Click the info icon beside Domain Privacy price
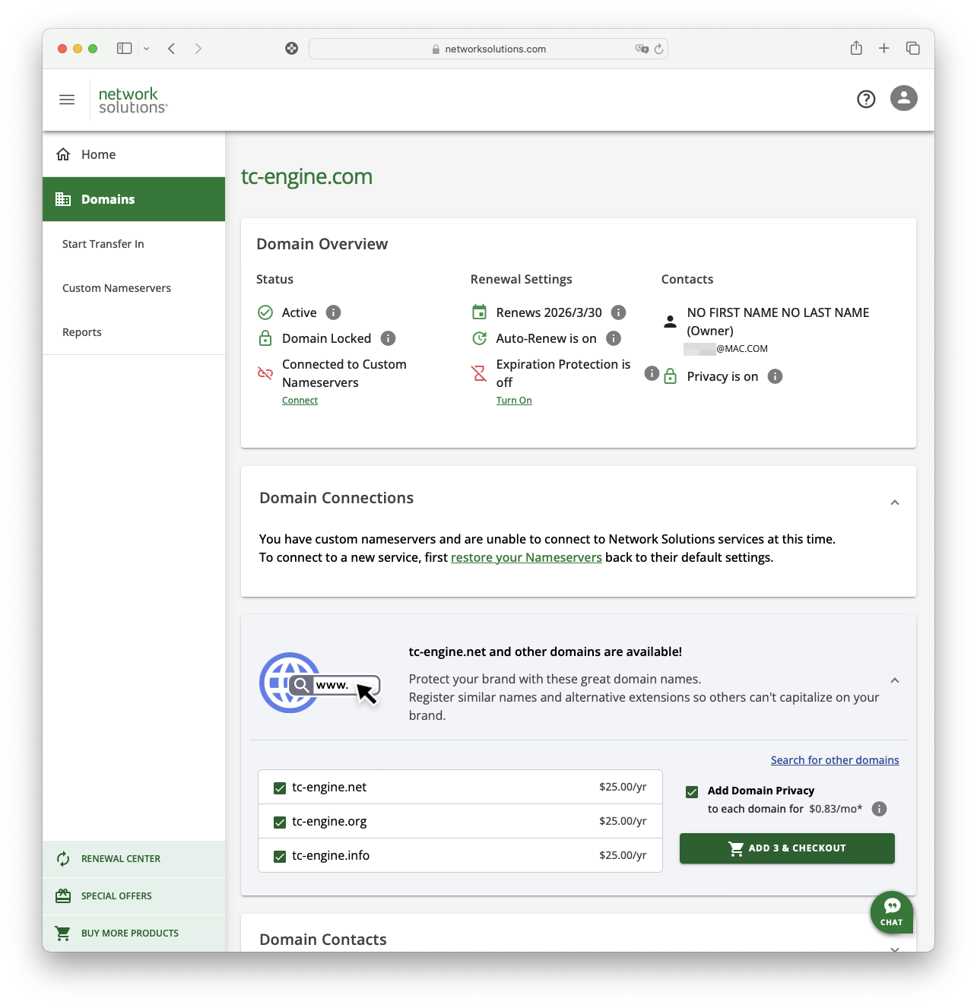This screenshot has width=977, height=1008. tap(879, 809)
